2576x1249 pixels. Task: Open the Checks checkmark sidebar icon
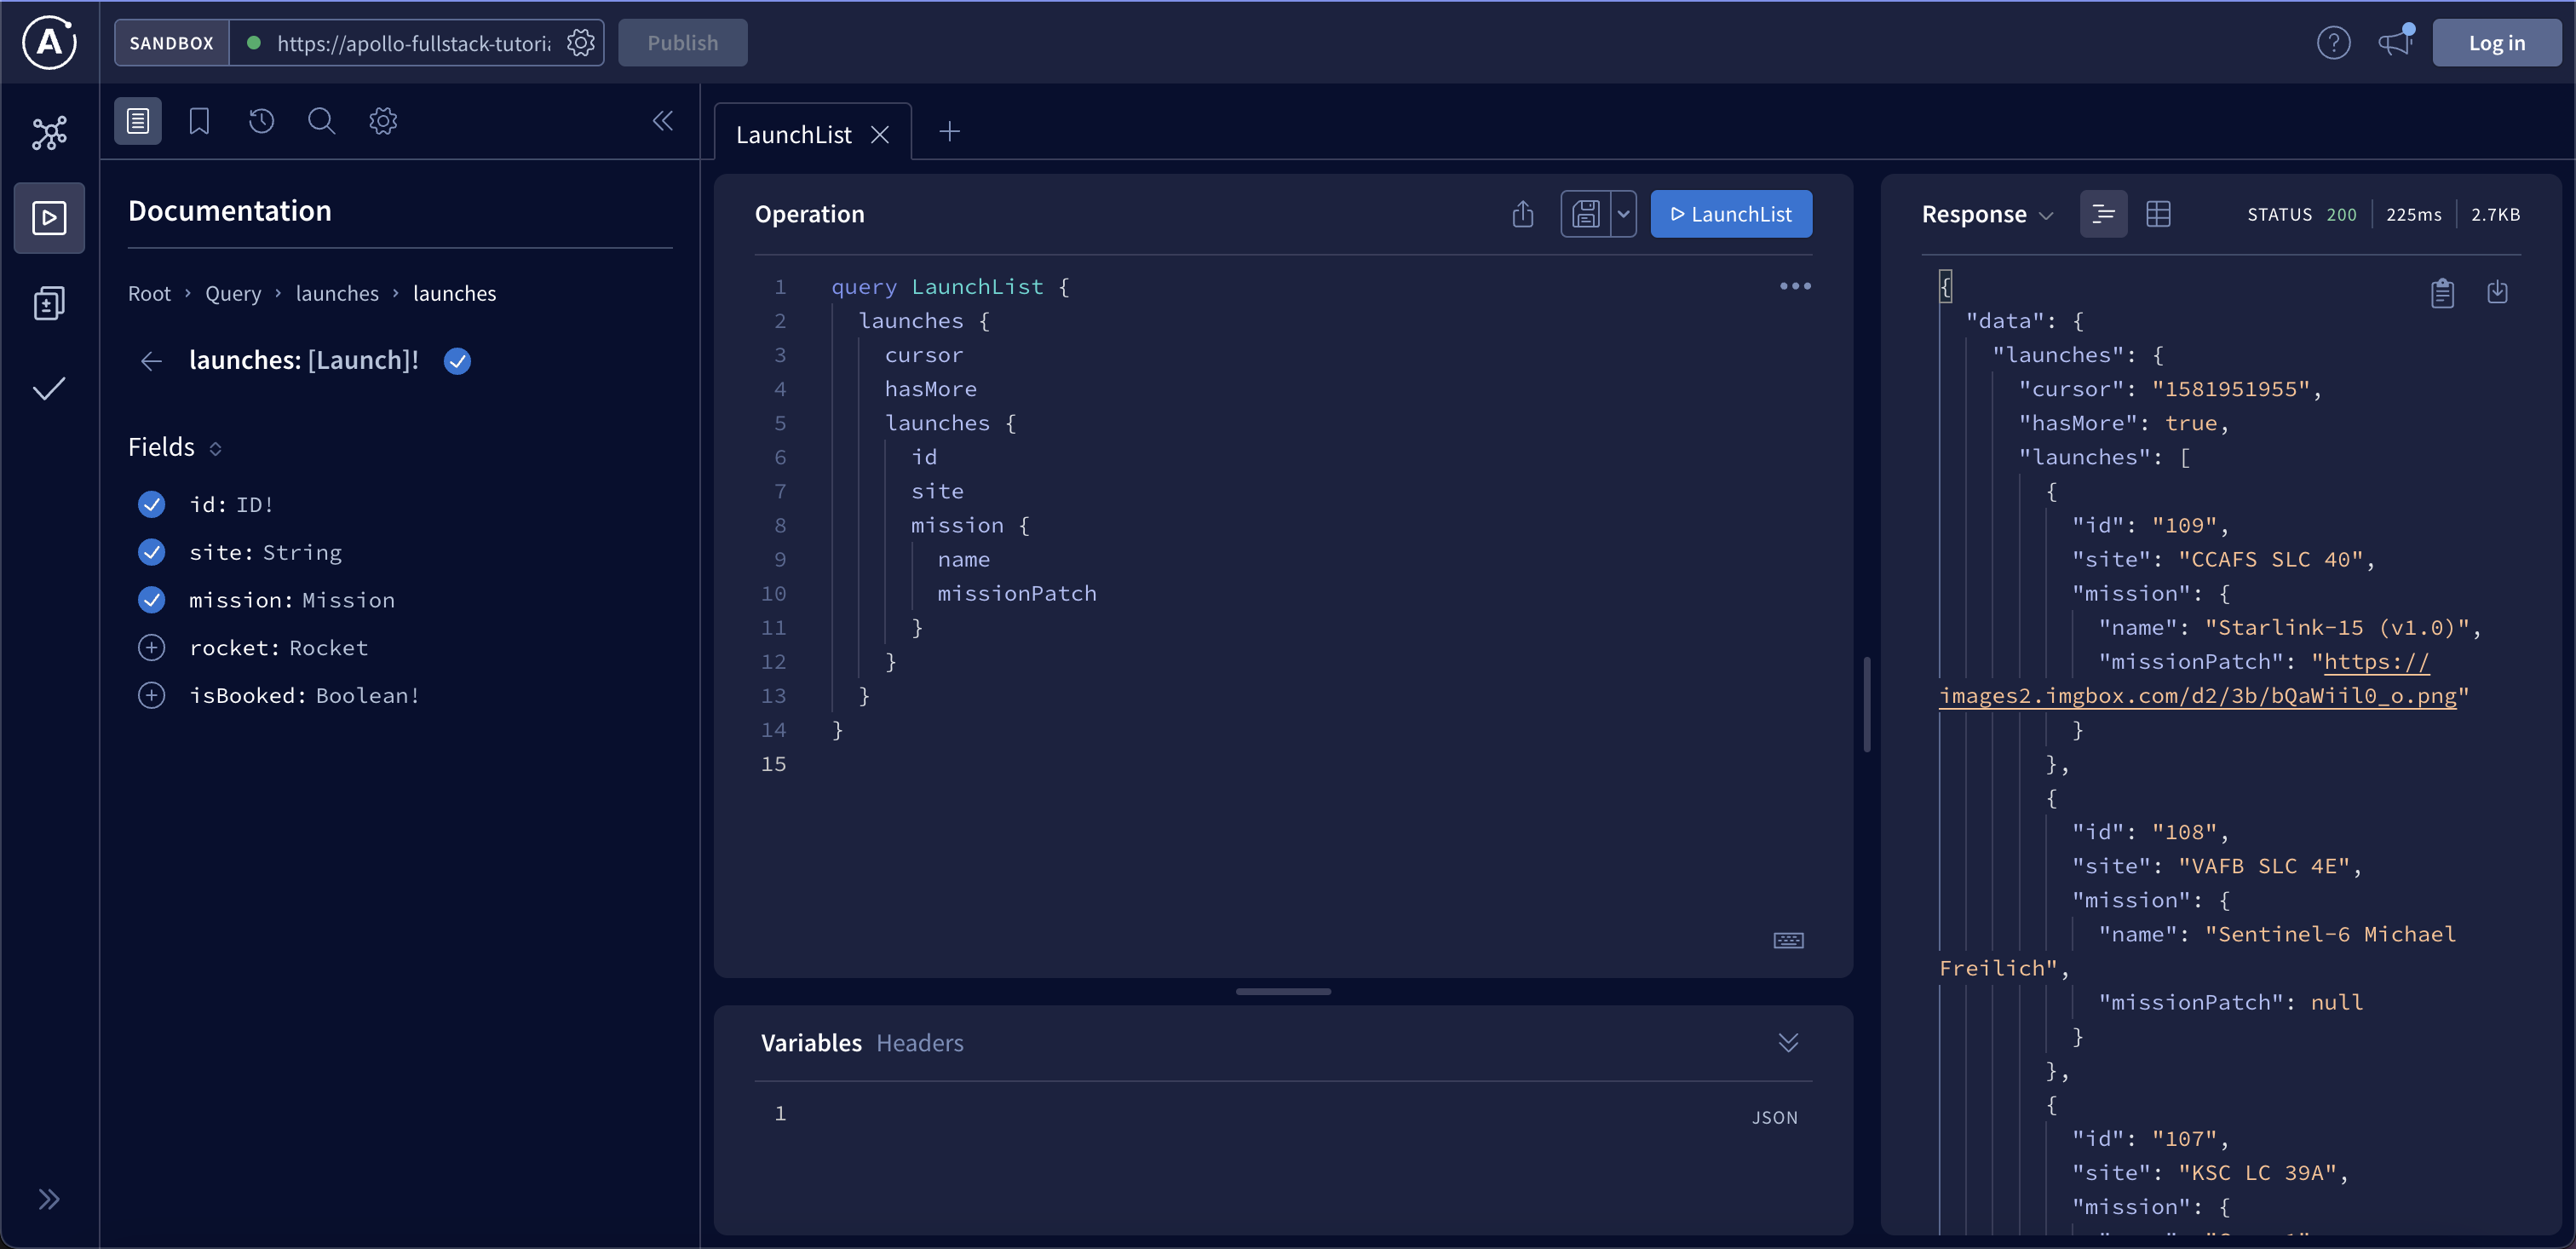49,388
